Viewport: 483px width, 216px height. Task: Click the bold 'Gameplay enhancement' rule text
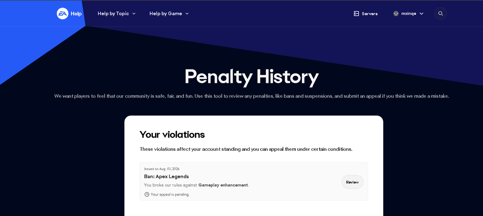[223, 185]
